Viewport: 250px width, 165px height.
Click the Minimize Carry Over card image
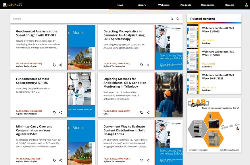82,142
